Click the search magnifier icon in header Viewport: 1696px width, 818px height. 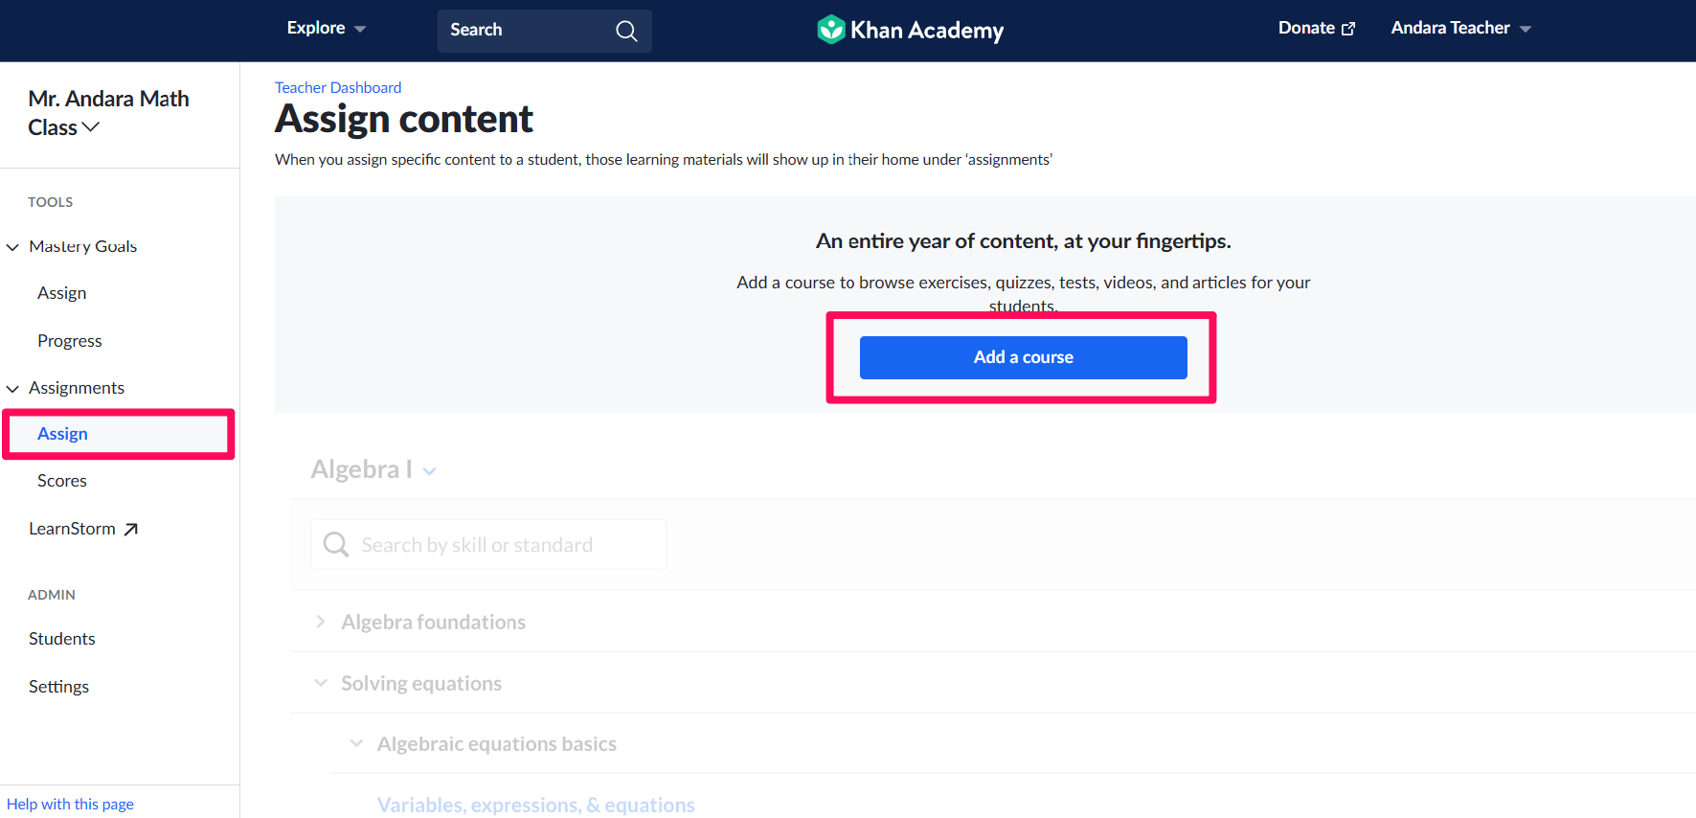[626, 31]
